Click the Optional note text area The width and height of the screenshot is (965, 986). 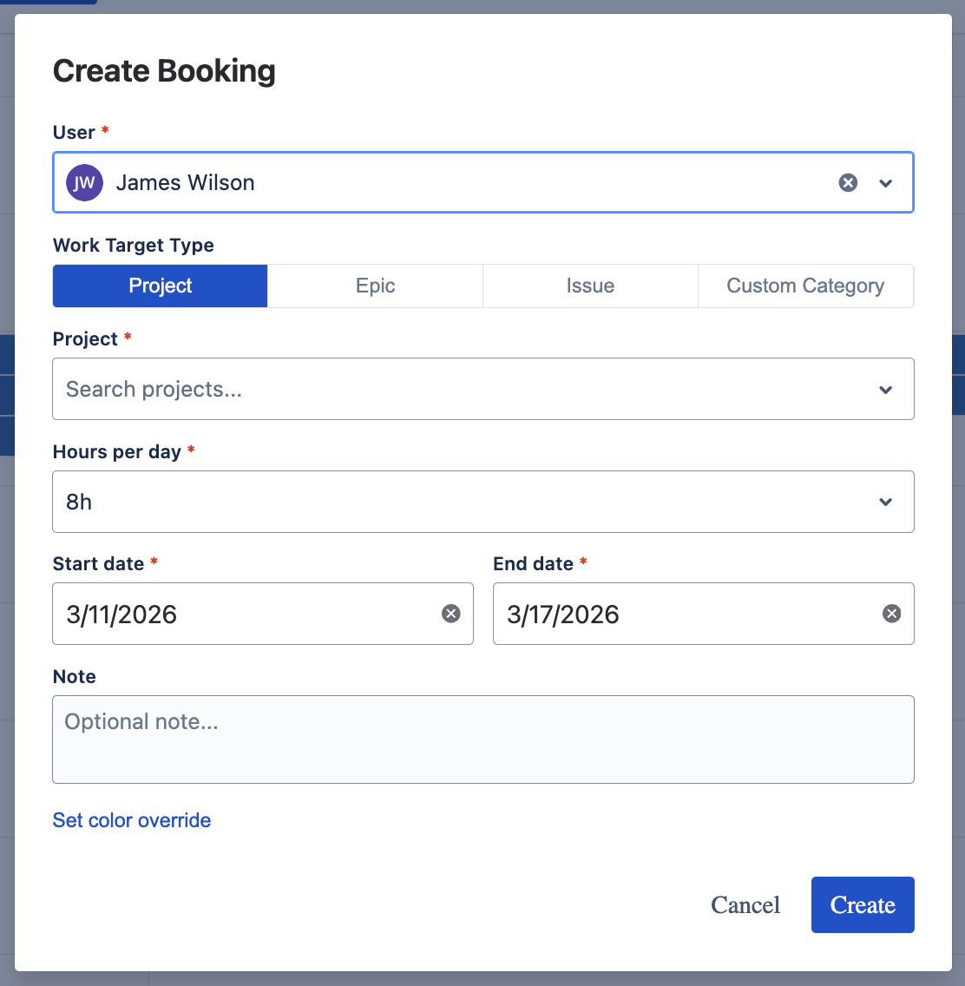(483, 739)
